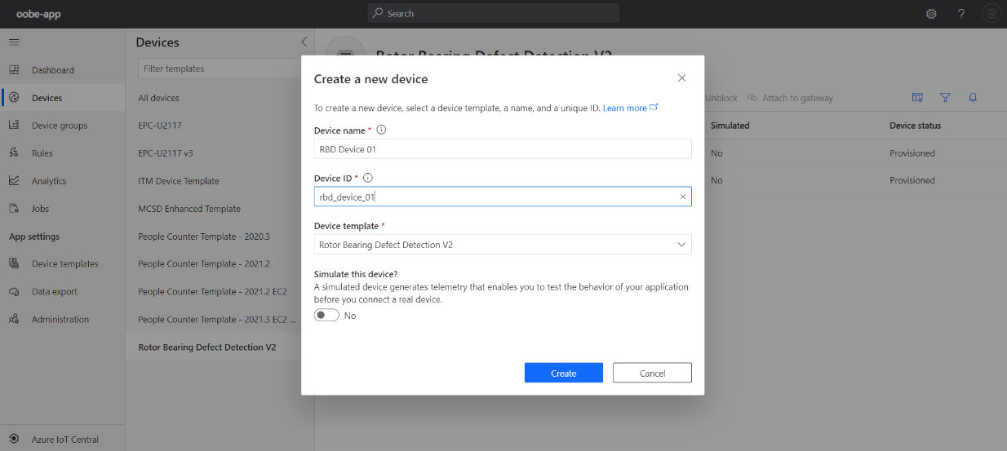Collapse the Devices panel chevron
The height and width of the screenshot is (451, 1007).
click(x=304, y=42)
